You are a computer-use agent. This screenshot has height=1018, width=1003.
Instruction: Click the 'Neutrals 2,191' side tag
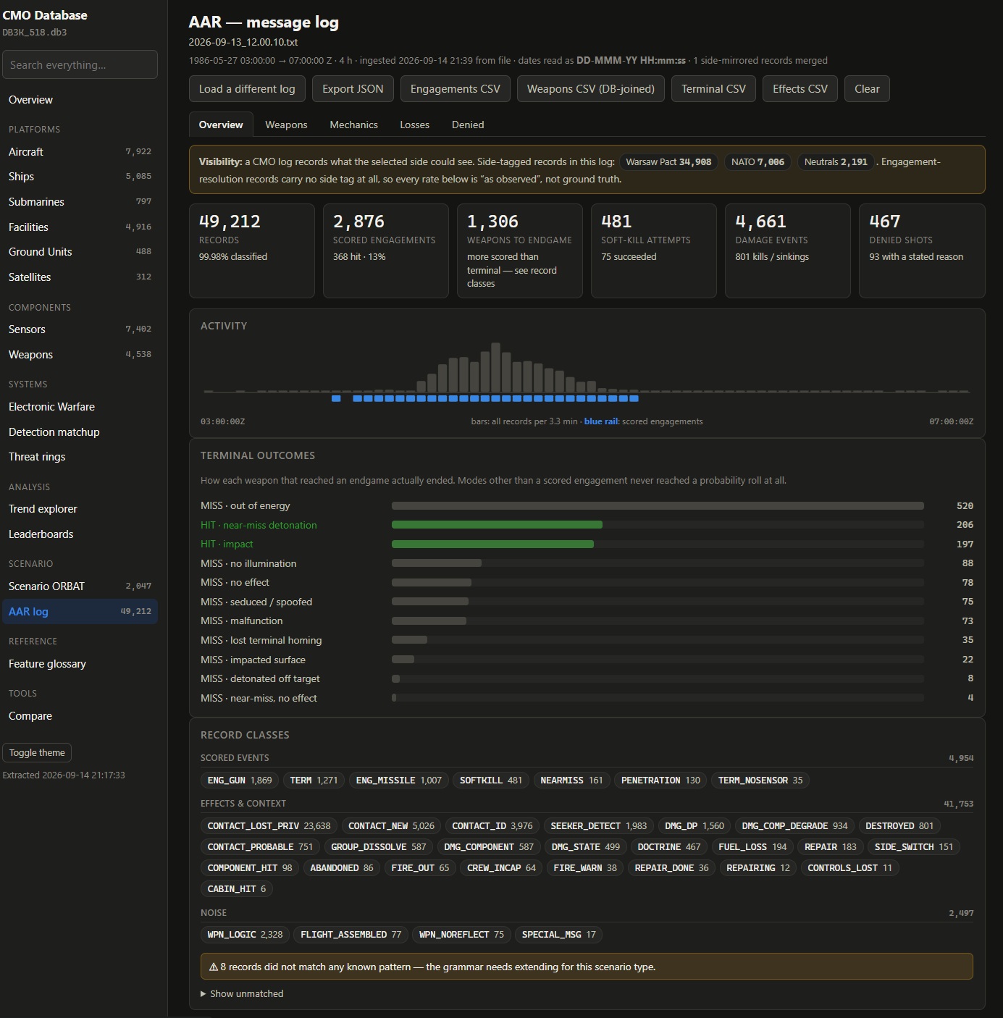pos(836,162)
